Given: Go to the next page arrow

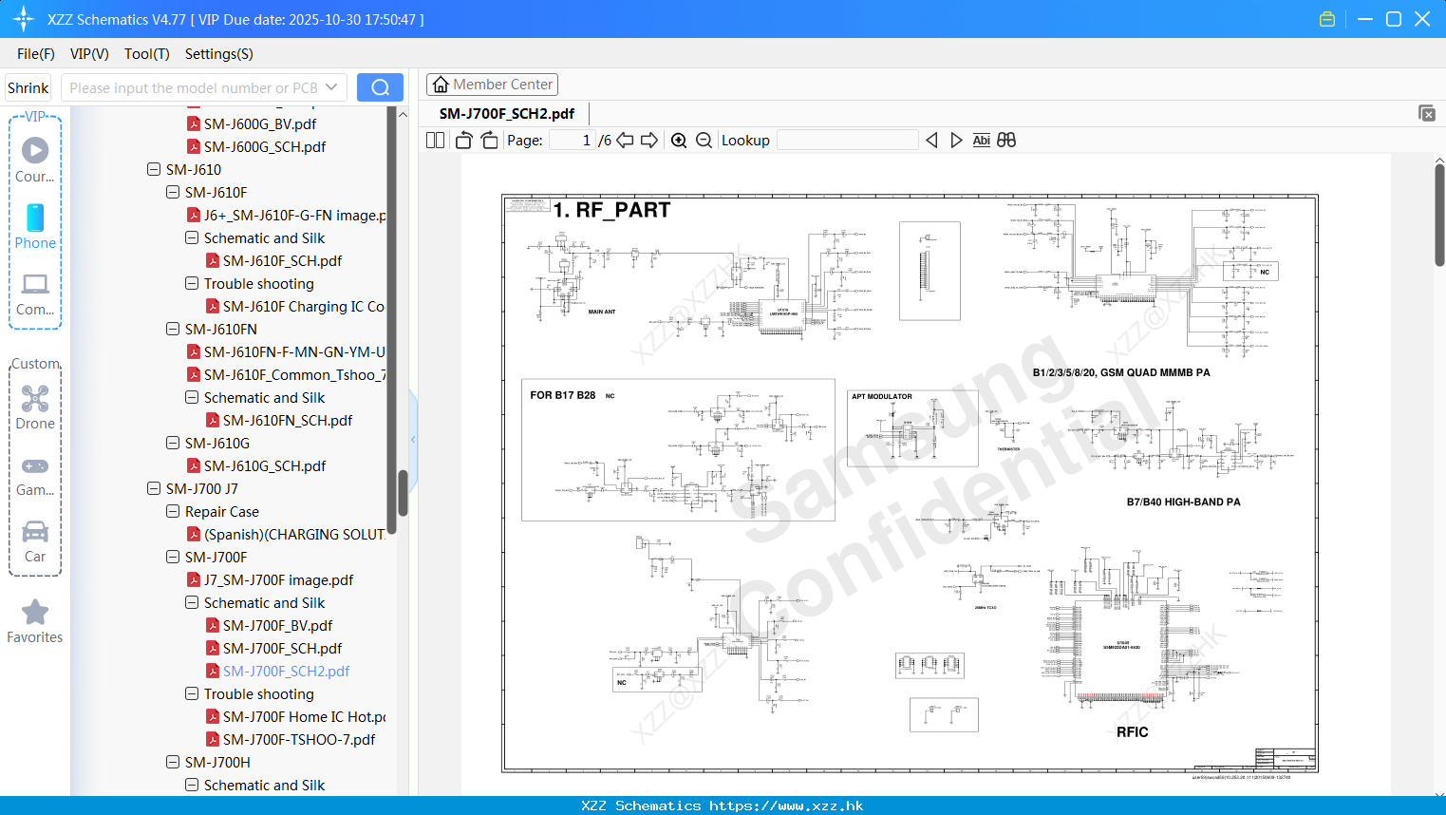Looking at the screenshot, I should coord(649,140).
